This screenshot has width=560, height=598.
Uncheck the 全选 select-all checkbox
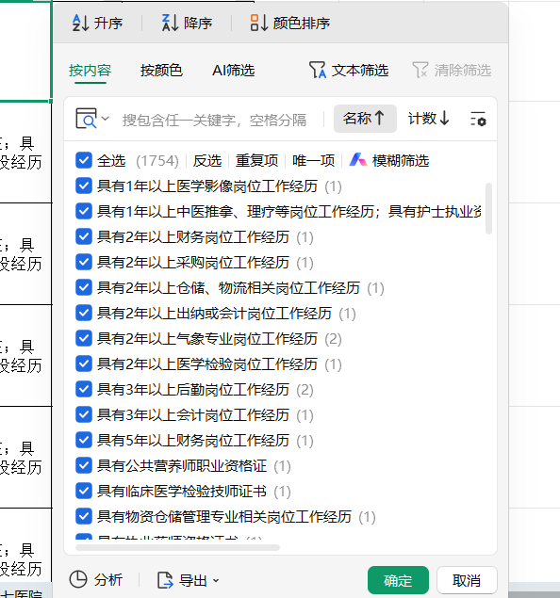(84, 160)
